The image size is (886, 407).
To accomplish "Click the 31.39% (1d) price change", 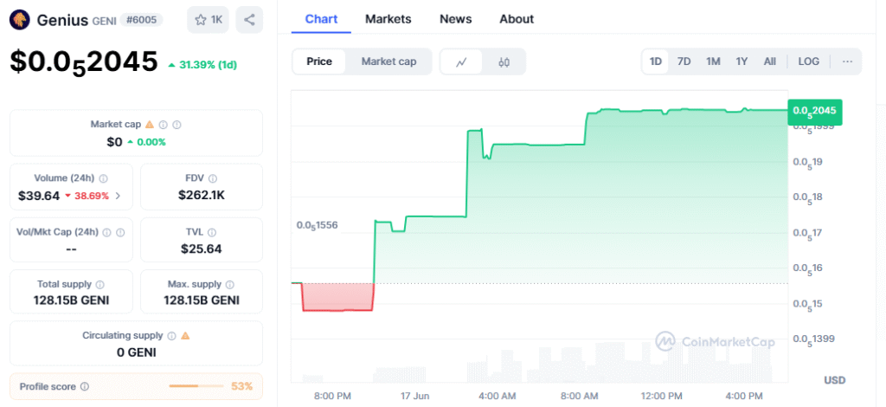I will pos(202,65).
